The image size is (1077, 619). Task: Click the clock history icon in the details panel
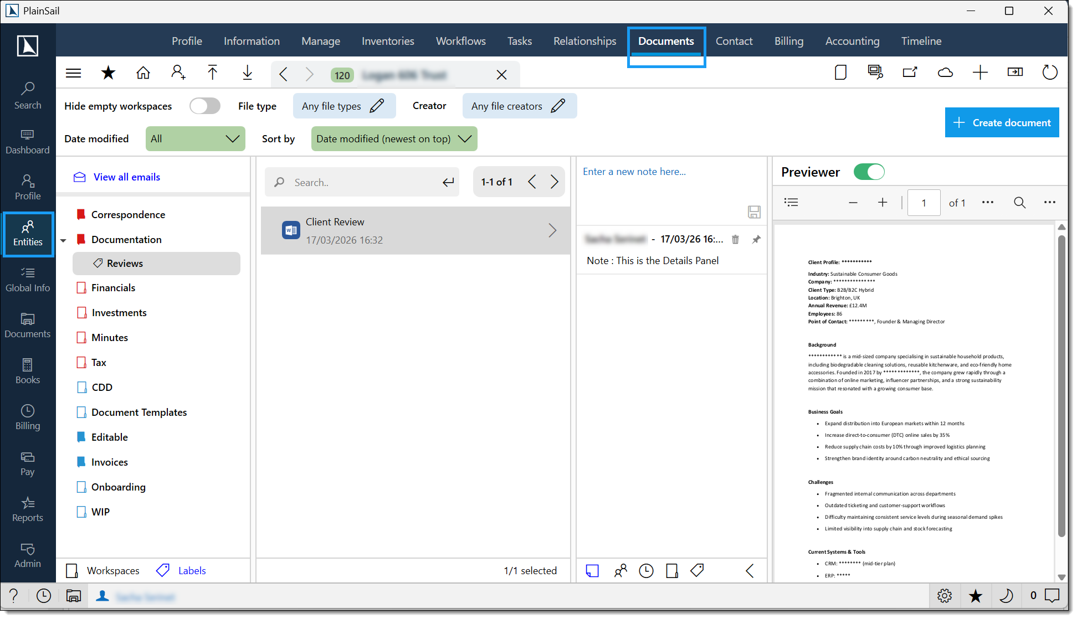click(x=646, y=570)
